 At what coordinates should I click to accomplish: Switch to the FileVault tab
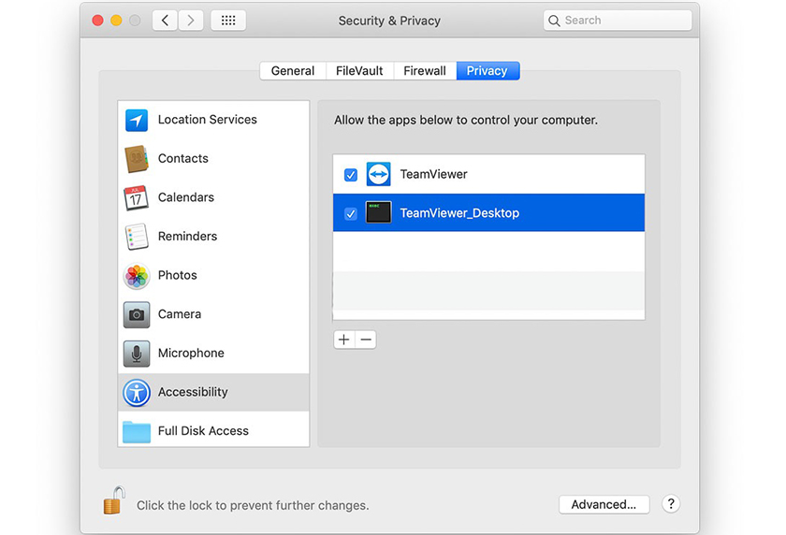click(x=359, y=71)
